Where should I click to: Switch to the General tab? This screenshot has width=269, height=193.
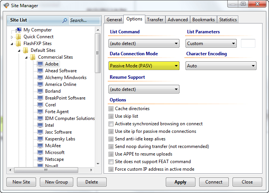(114, 20)
